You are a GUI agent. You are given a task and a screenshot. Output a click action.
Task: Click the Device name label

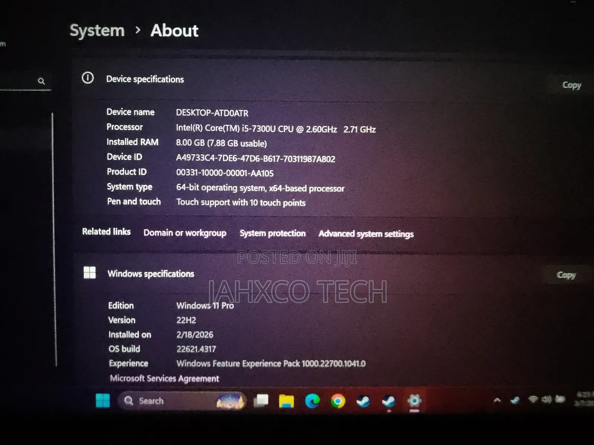(130, 112)
